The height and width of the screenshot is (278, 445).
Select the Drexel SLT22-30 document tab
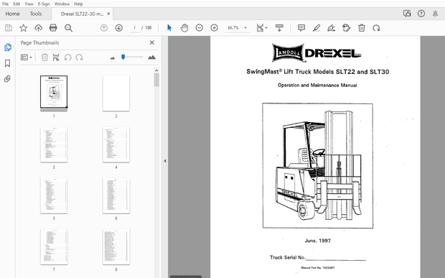pyautogui.click(x=82, y=14)
